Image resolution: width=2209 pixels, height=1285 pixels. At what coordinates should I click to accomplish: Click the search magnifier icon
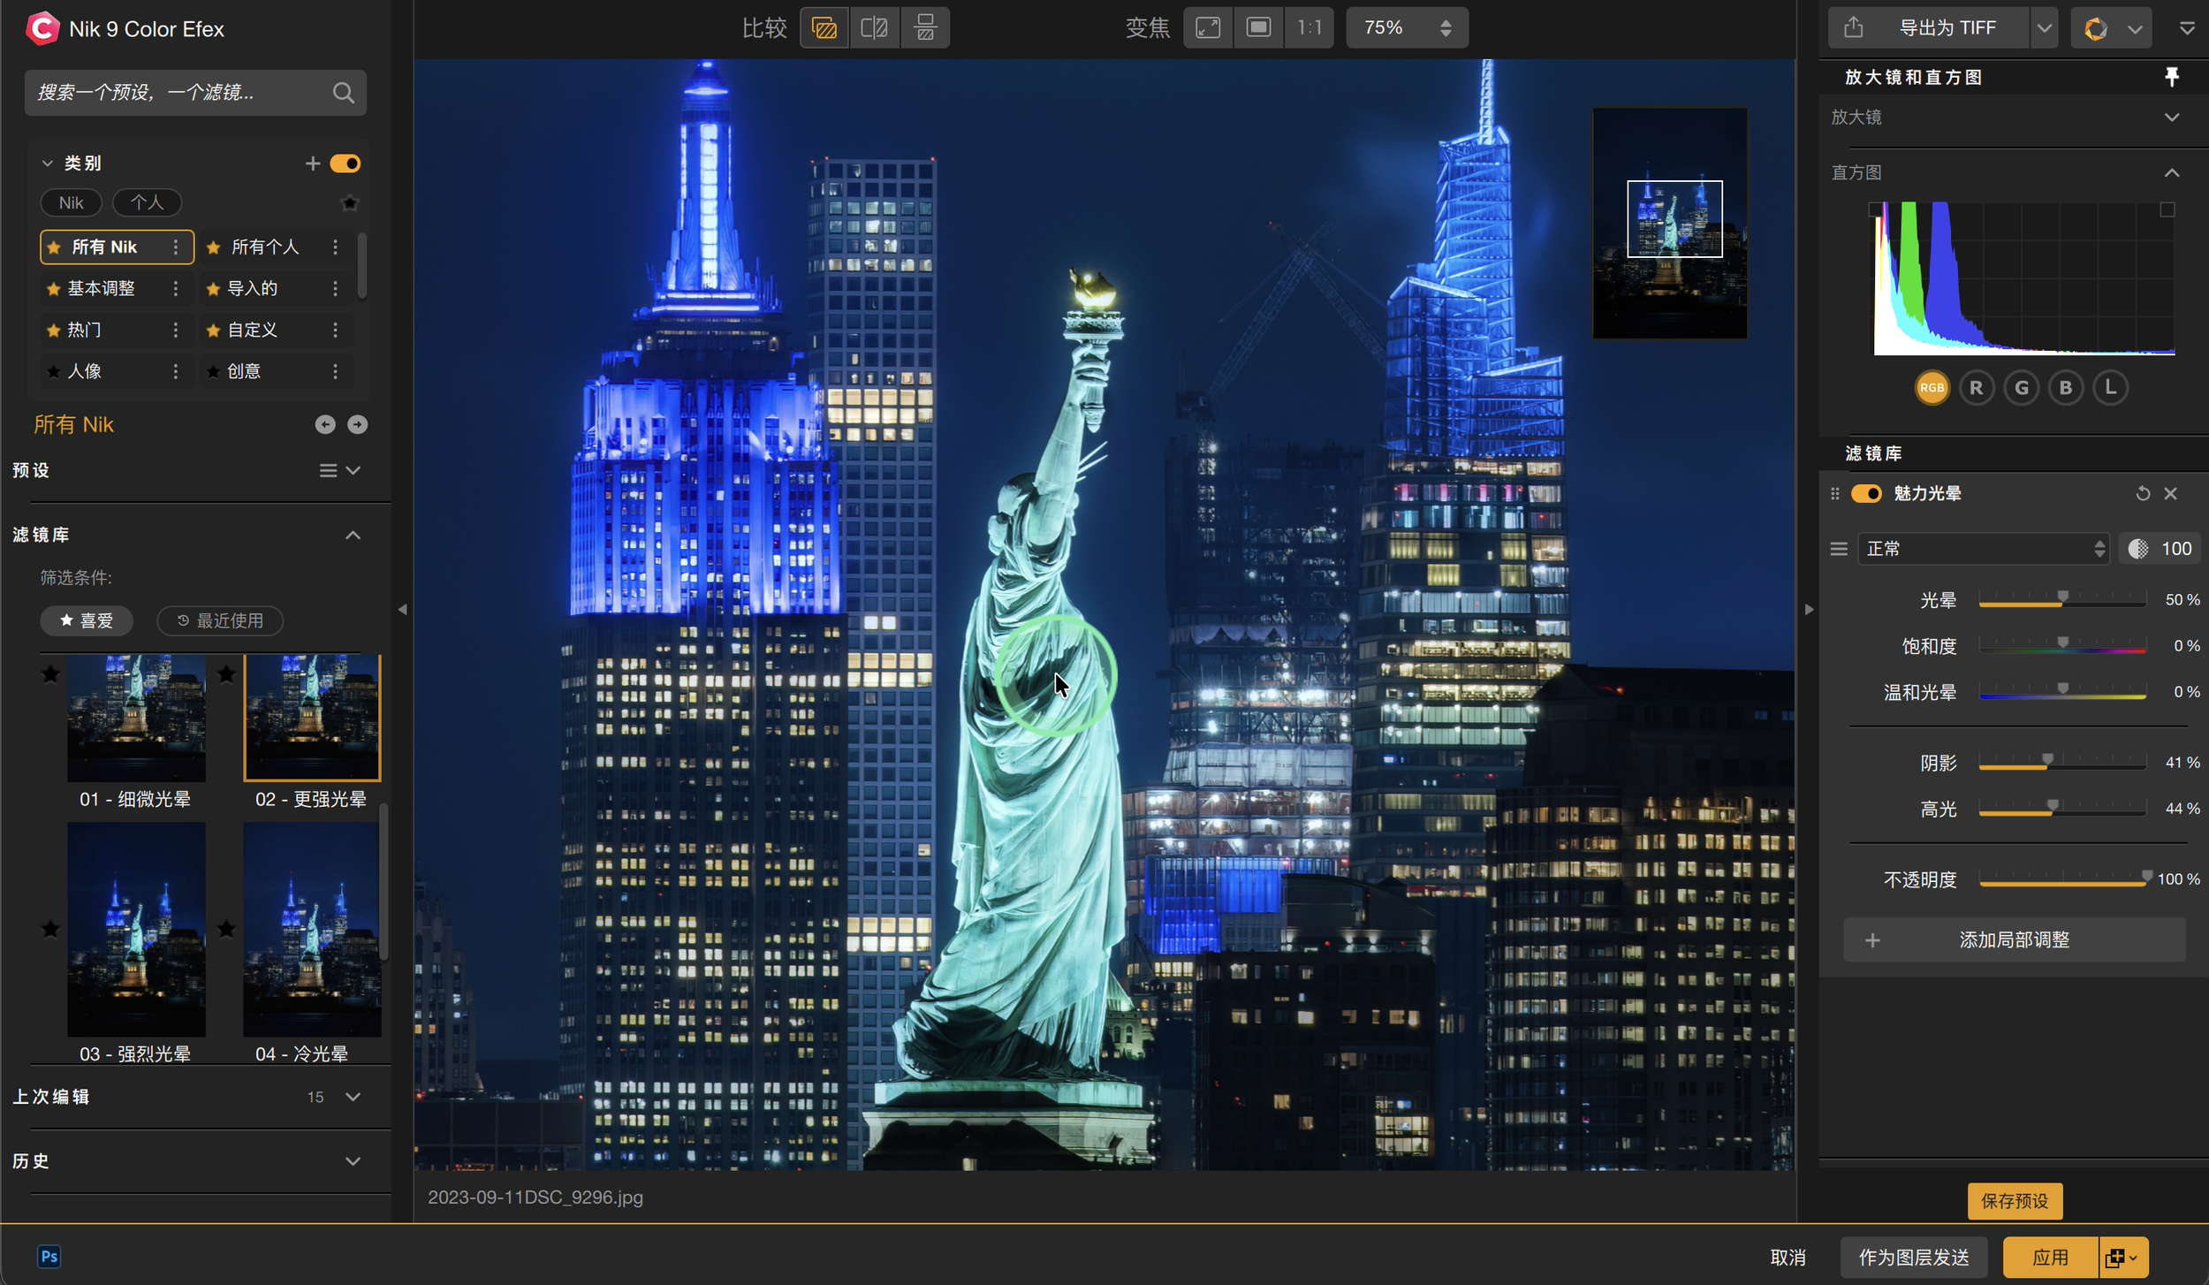[x=344, y=93]
